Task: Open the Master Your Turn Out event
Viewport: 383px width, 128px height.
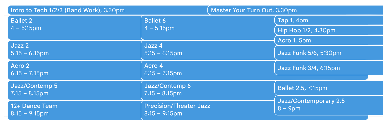Action: (295, 10)
